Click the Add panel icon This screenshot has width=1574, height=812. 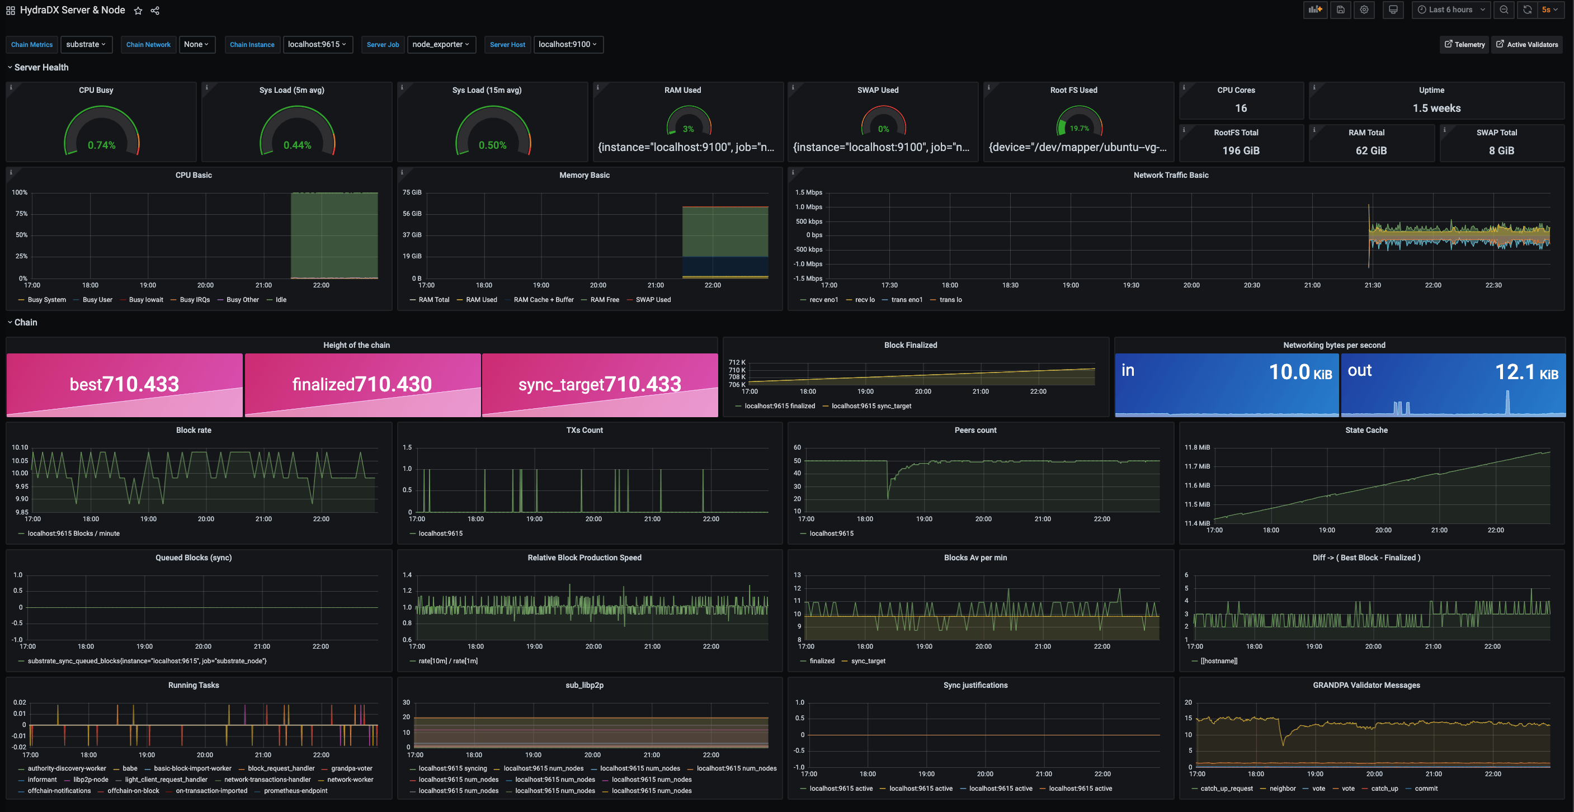pyautogui.click(x=1315, y=10)
